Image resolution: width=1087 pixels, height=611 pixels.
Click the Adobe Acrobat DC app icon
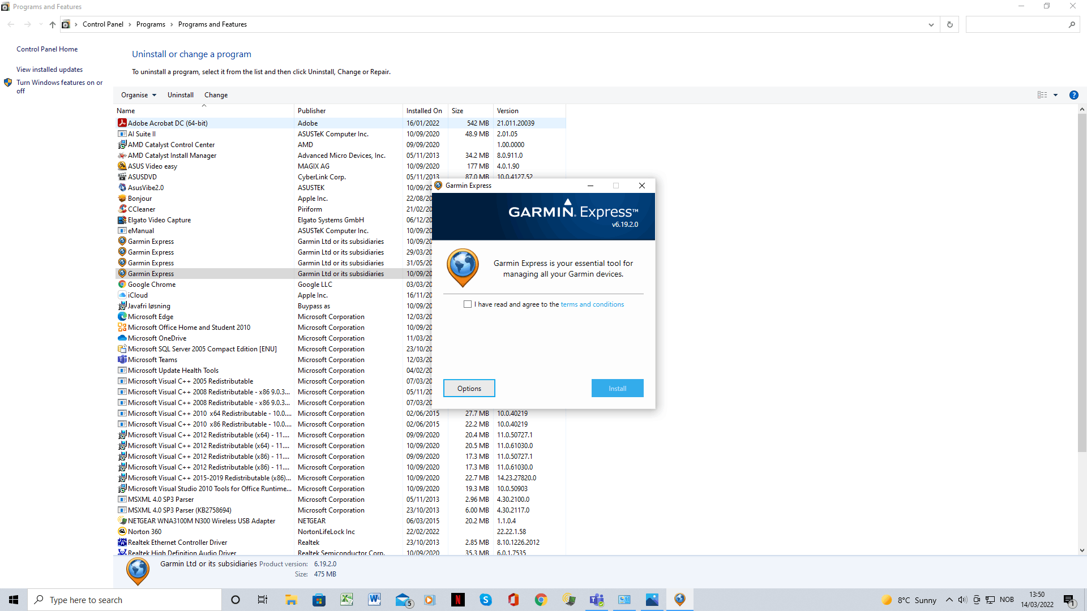coord(122,123)
